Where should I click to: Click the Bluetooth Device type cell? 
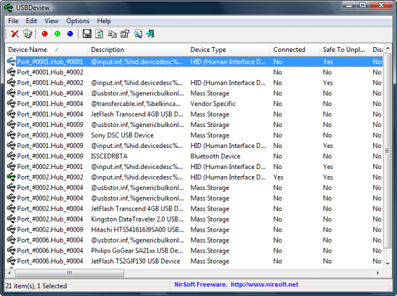[215, 156]
